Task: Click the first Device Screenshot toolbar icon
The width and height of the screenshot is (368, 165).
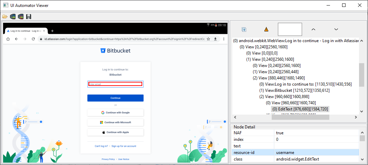Action: pyautogui.click(x=13, y=17)
